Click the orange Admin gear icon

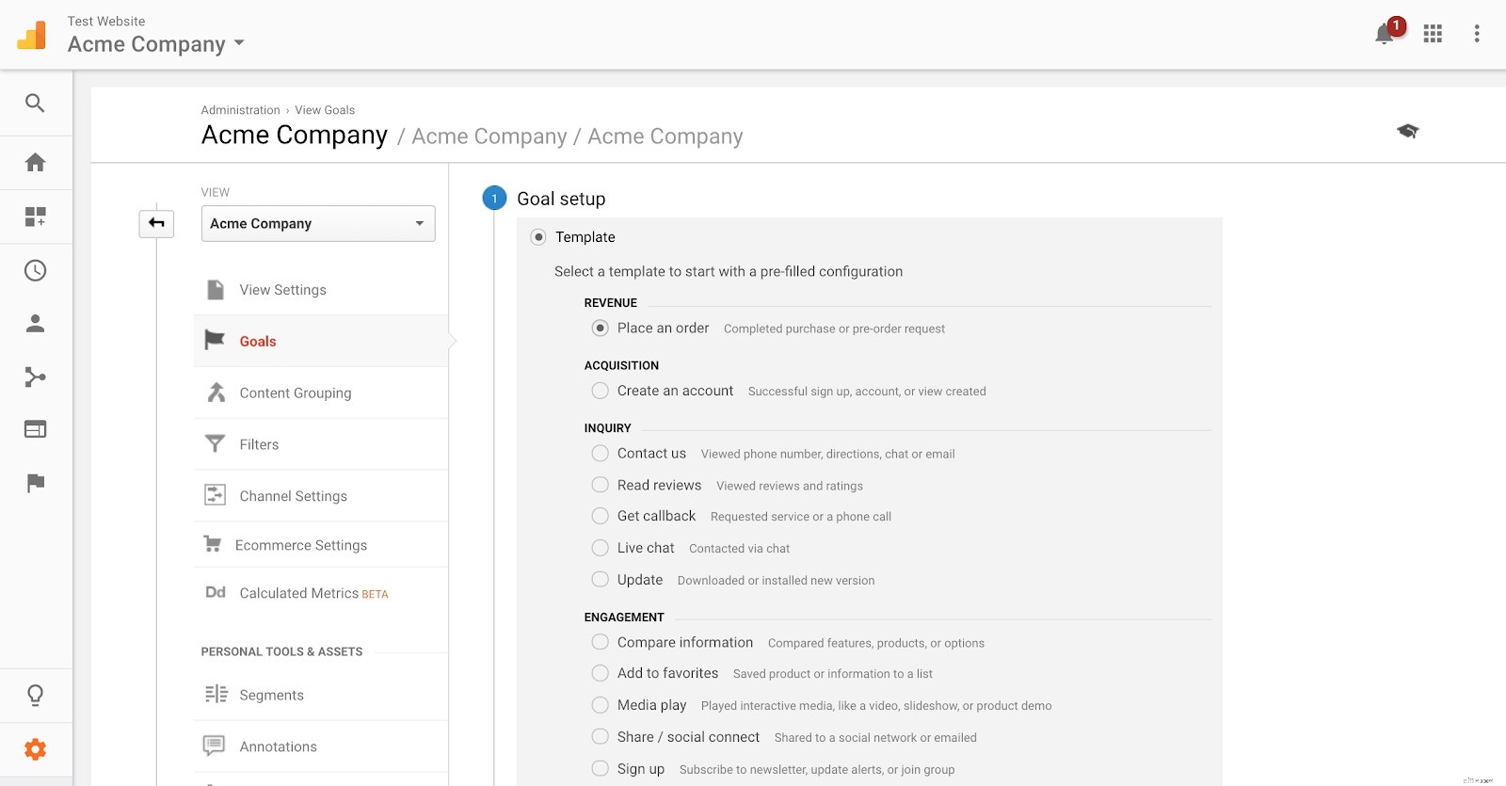pyautogui.click(x=35, y=749)
